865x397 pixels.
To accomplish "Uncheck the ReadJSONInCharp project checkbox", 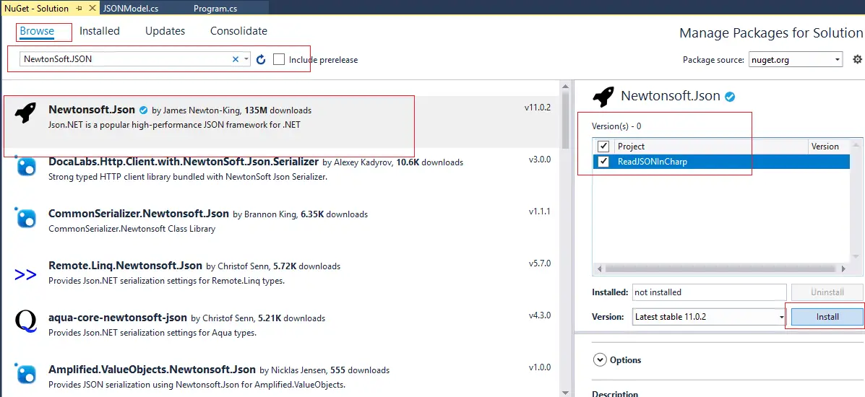I will 603,162.
